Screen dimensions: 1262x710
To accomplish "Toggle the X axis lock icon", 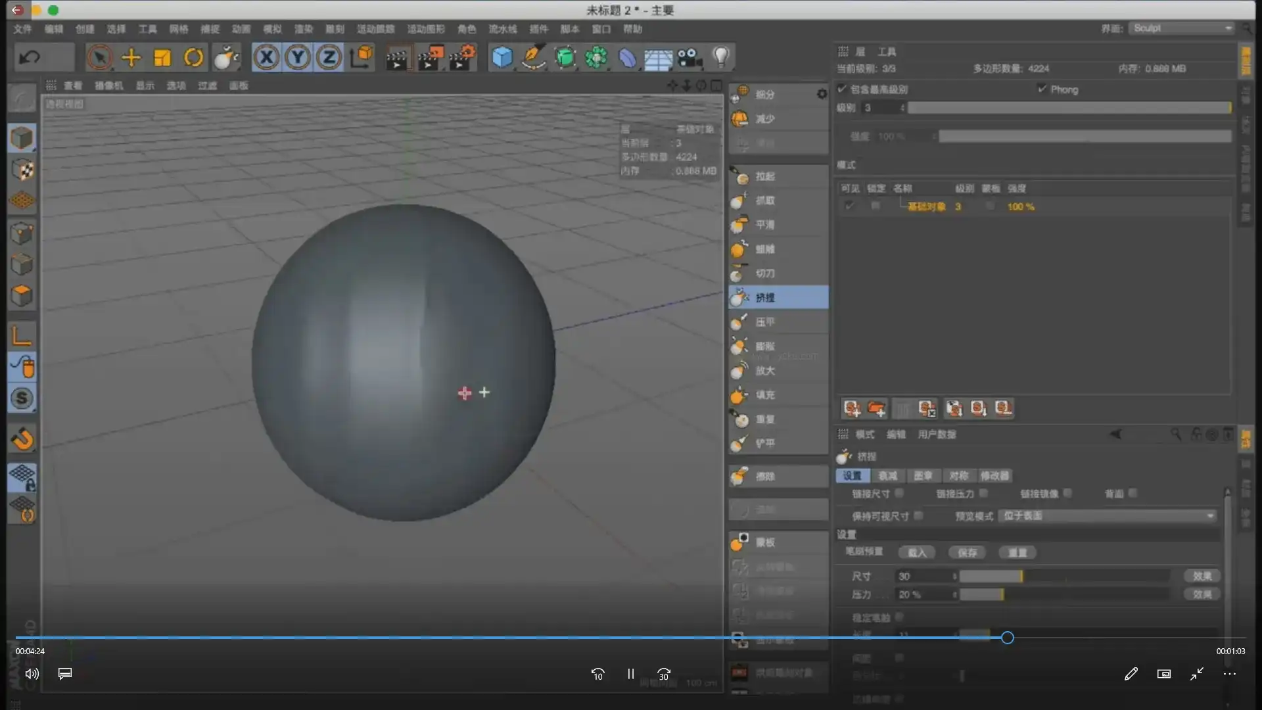I will point(266,58).
